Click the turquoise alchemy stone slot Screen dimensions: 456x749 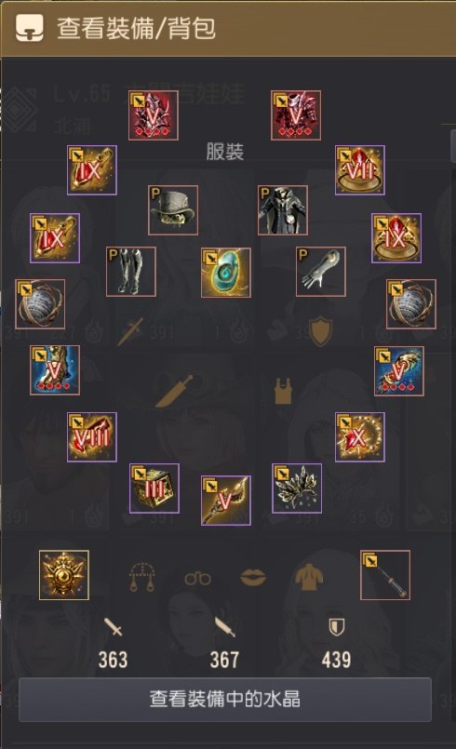point(225,273)
